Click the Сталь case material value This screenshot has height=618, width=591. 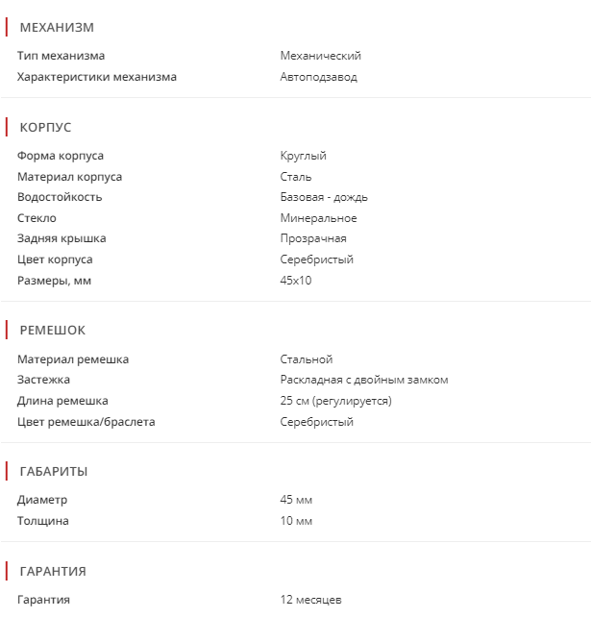click(296, 177)
